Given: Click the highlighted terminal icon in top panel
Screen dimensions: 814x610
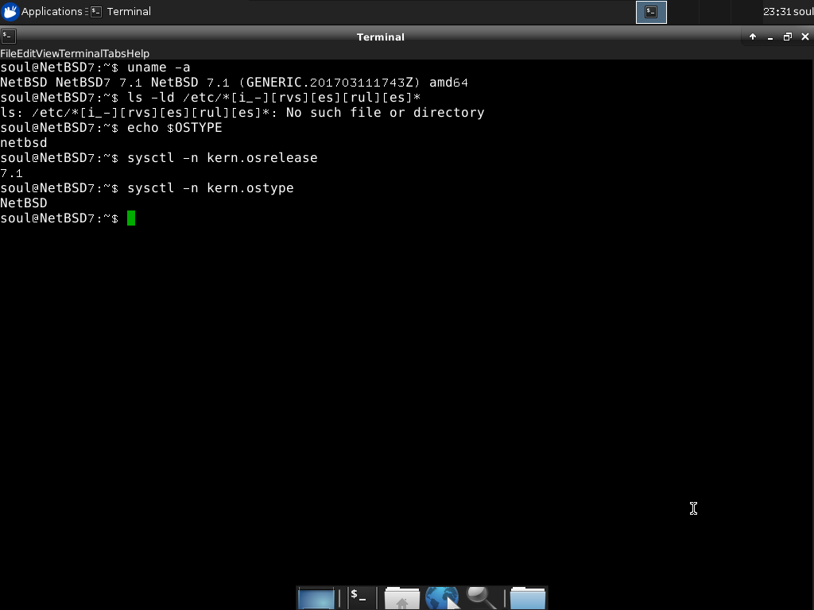Looking at the screenshot, I should (651, 12).
